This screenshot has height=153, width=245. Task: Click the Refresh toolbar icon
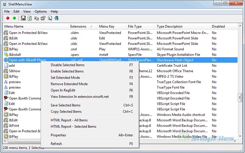[x=30, y=18]
